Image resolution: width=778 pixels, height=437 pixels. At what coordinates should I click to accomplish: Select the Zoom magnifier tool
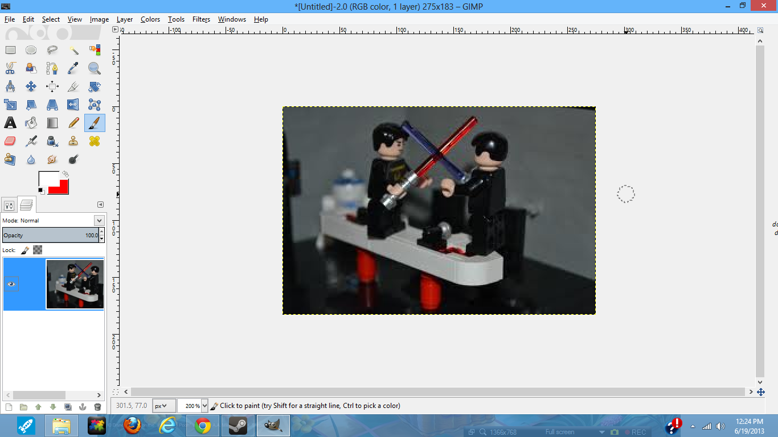point(95,68)
